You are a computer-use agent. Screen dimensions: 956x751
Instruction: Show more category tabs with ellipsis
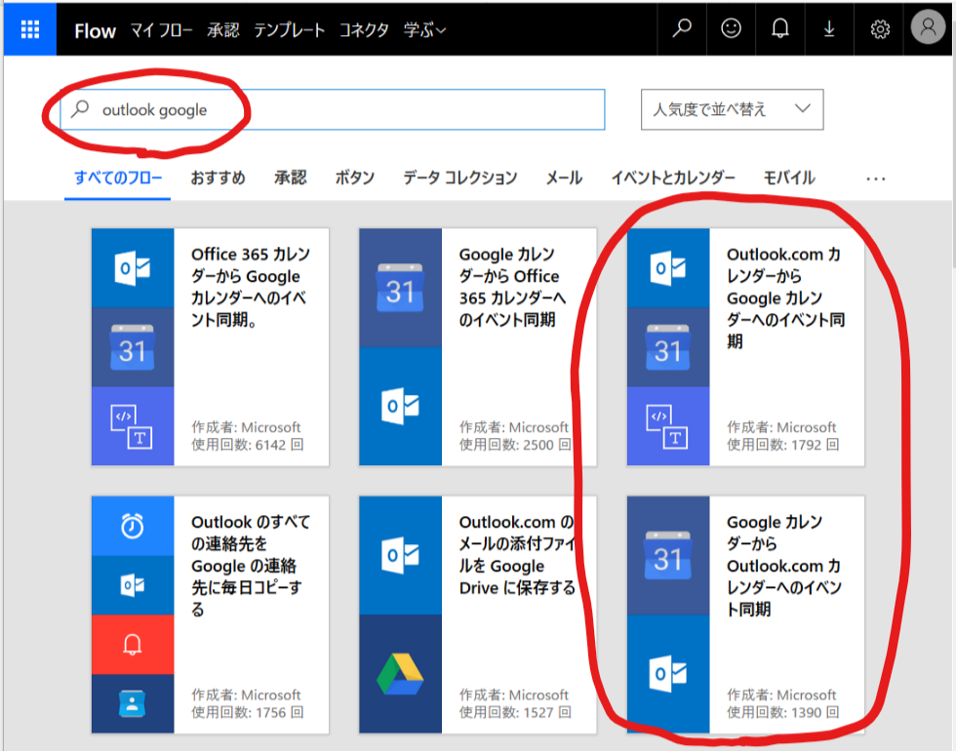tap(876, 179)
